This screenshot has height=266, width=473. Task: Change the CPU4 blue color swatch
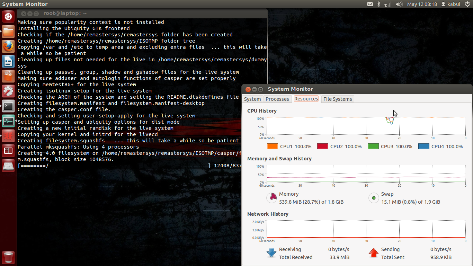(423, 147)
